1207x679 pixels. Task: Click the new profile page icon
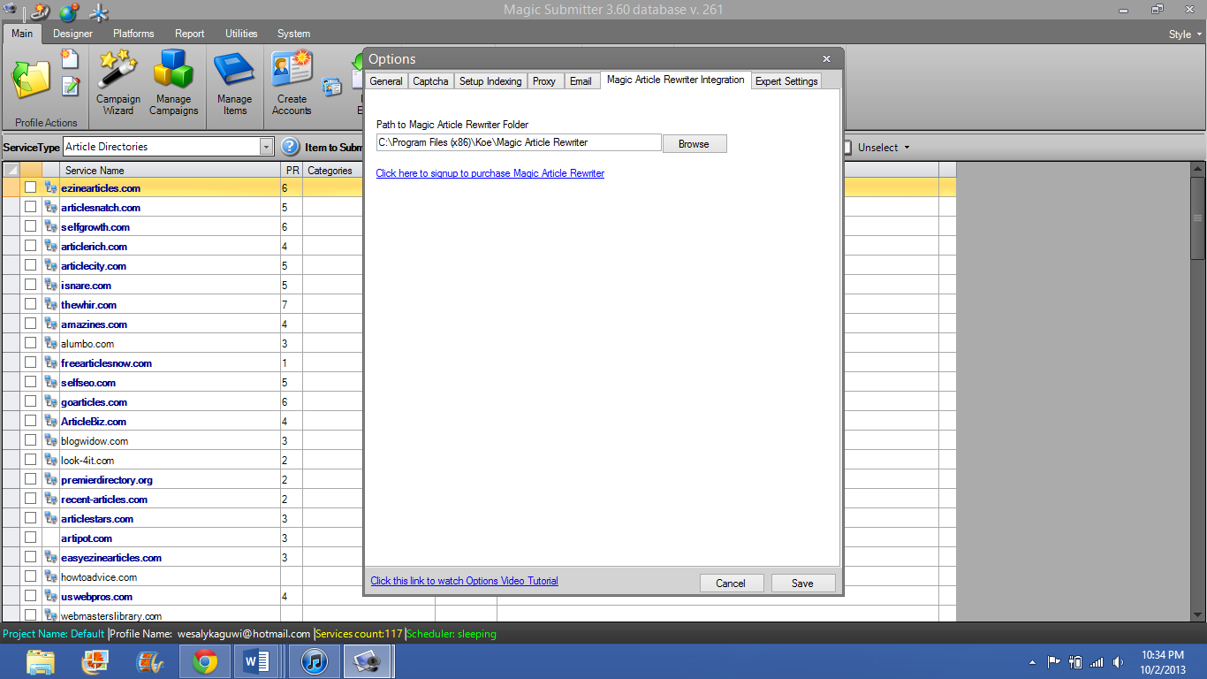click(x=70, y=59)
